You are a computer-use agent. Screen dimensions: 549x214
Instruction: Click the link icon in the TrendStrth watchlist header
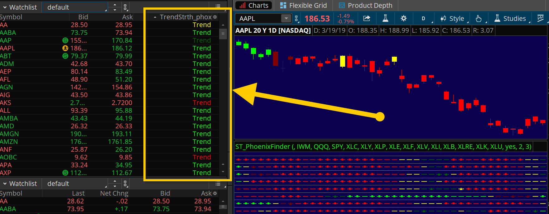point(125,7)
